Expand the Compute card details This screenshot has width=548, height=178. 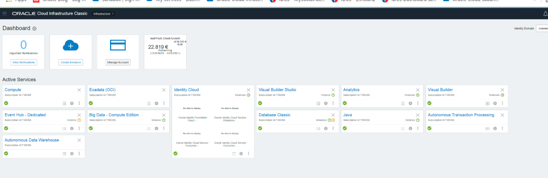pyautogui.click(x=64, y=103)
